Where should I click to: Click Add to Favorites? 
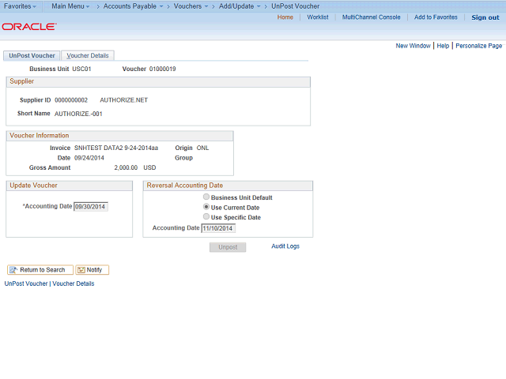436,17
